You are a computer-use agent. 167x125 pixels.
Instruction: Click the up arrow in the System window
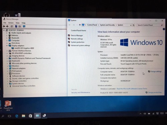80,25
